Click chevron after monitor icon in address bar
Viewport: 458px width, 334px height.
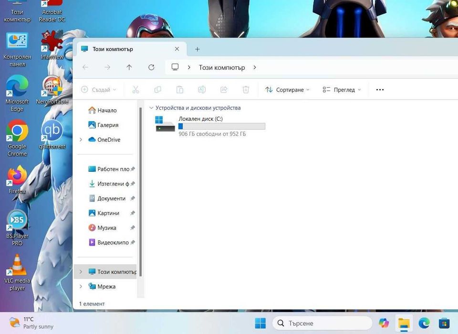(x=189, y=67)
